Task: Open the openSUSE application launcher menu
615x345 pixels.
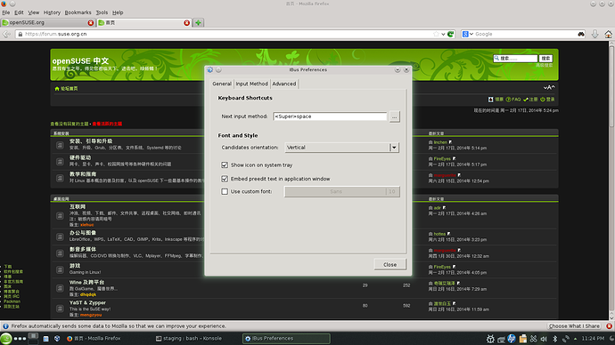Action: click(x=6, y=339)
